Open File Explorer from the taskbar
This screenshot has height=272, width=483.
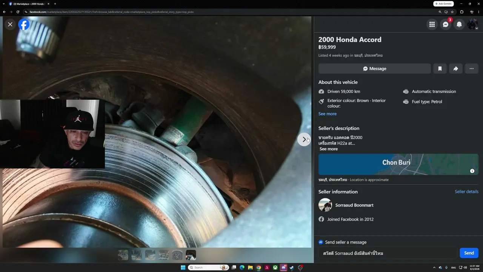(x=250, y=267)
